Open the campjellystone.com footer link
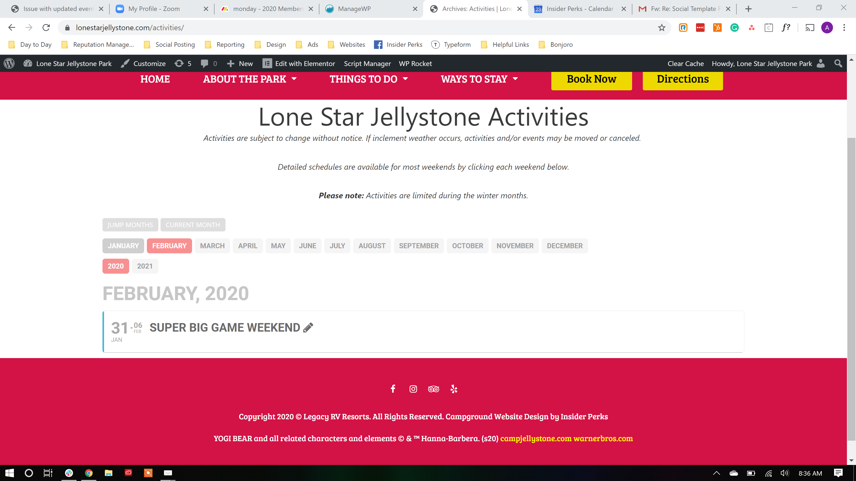 [536, 439]
